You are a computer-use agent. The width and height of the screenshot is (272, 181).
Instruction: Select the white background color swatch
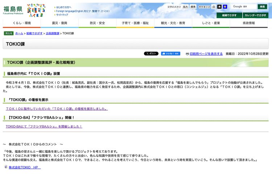[214, 7]
